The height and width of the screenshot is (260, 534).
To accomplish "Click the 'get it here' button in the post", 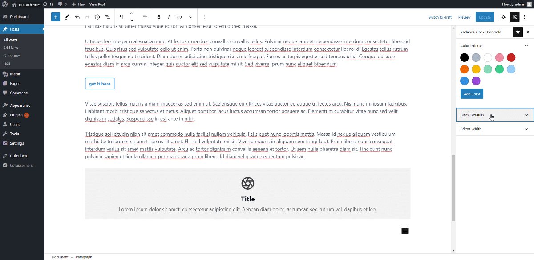I will [x=99, y=83].
